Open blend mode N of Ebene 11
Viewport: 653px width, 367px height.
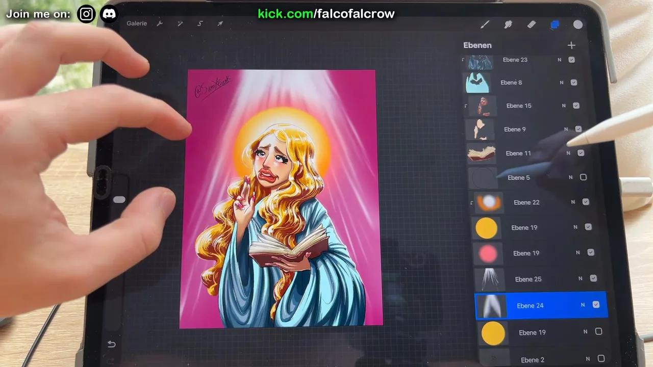pos(568,153)
